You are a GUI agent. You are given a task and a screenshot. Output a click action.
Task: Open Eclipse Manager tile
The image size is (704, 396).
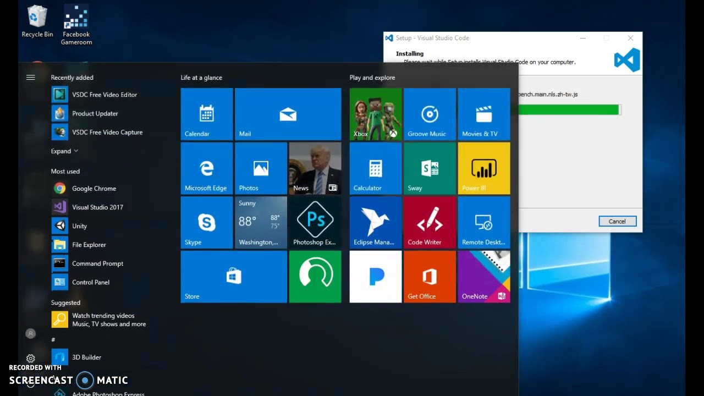pos(376,222)
